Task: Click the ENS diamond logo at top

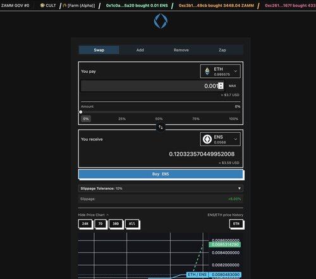Action: point(161,21)
